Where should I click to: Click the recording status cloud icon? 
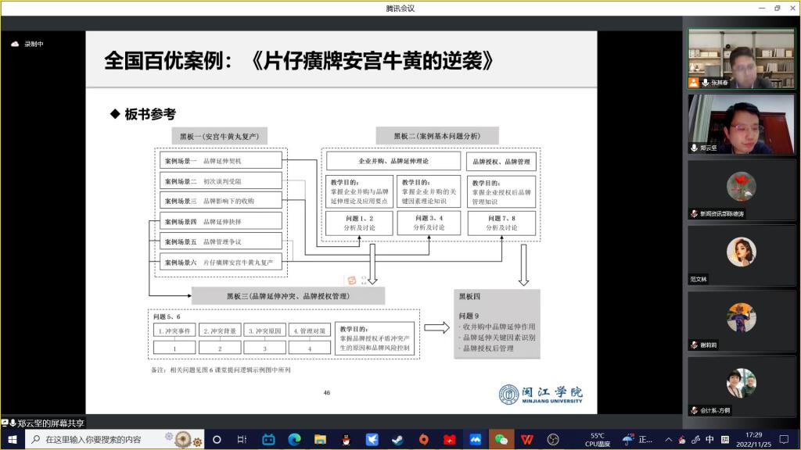pos(14,45)
